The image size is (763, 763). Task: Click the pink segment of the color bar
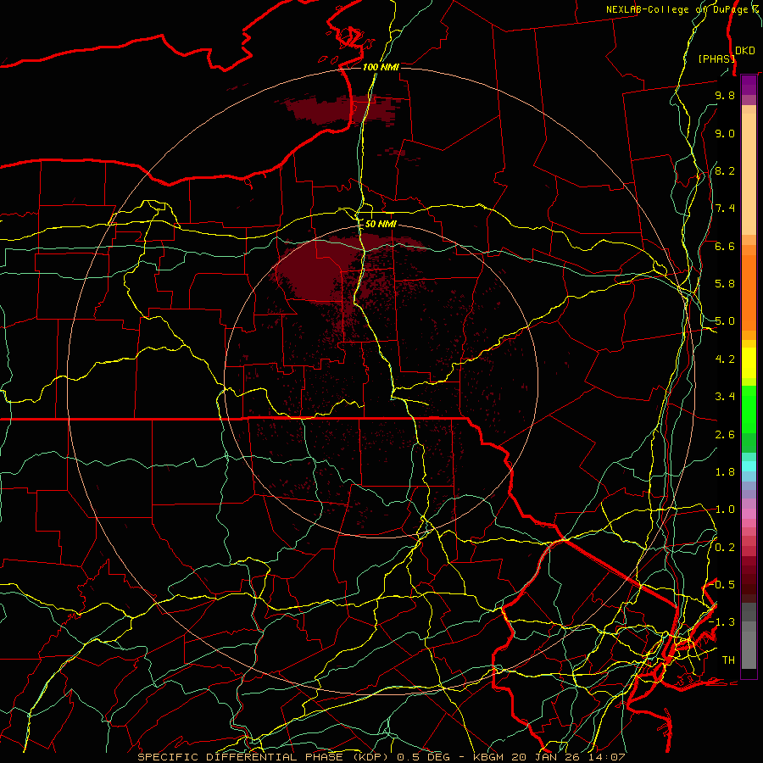(749, 514)
